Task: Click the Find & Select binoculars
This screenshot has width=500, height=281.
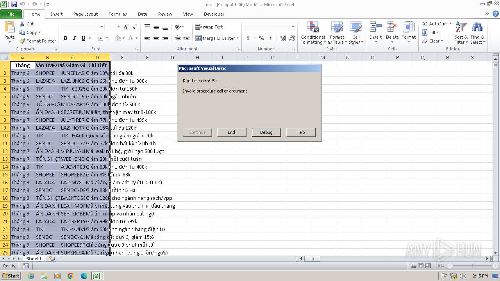Action: 477,27
